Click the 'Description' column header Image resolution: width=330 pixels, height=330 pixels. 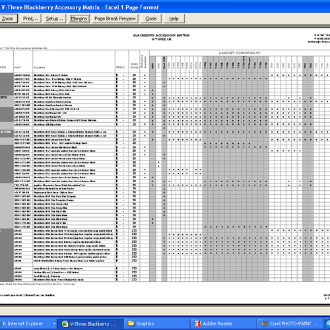(x=40, y=67)
